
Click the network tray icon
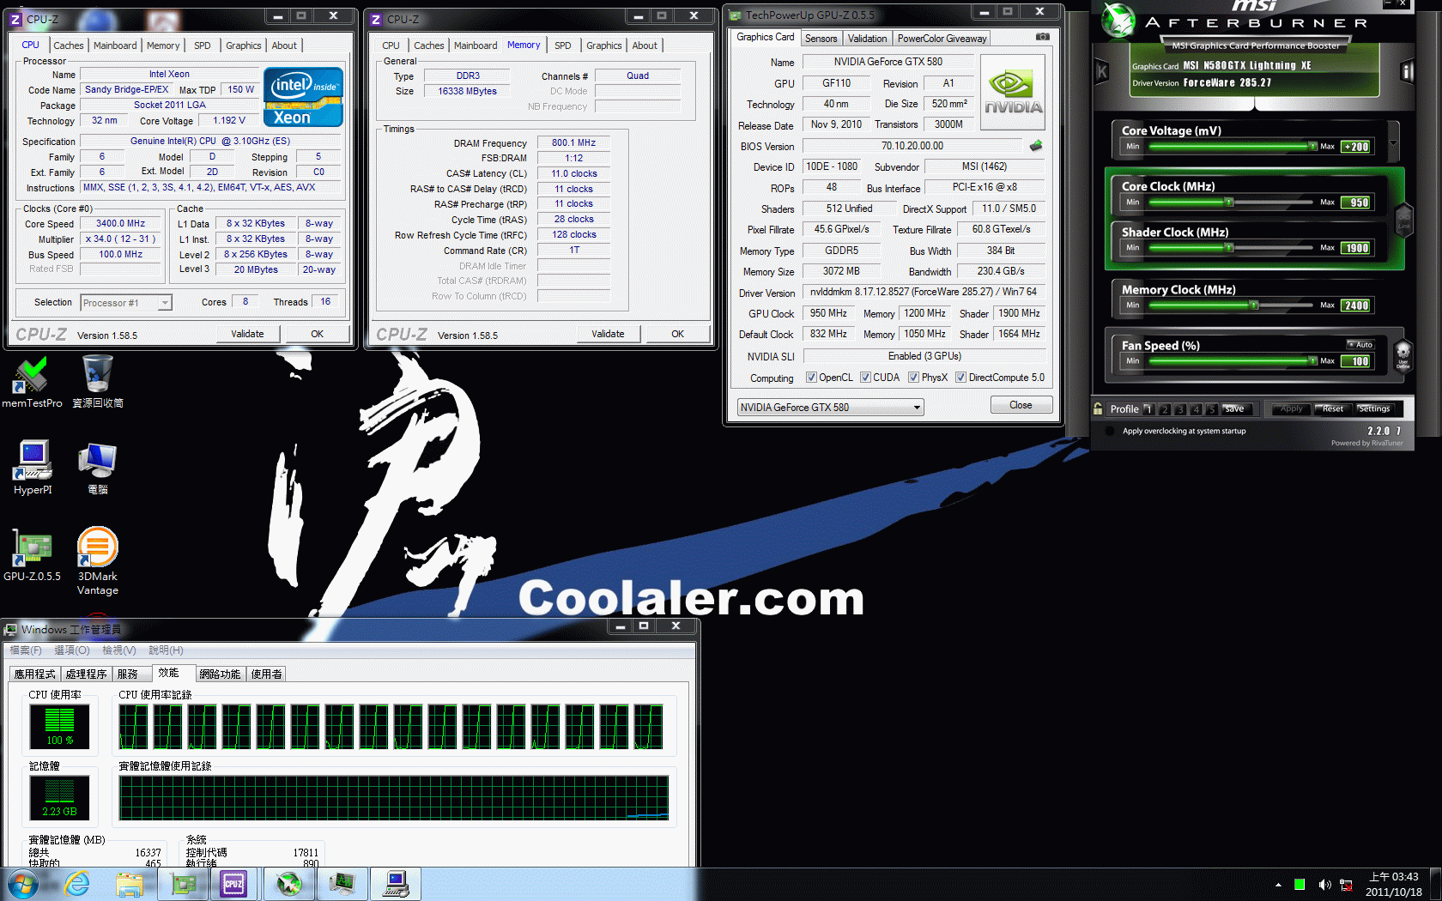[1347, 885]
